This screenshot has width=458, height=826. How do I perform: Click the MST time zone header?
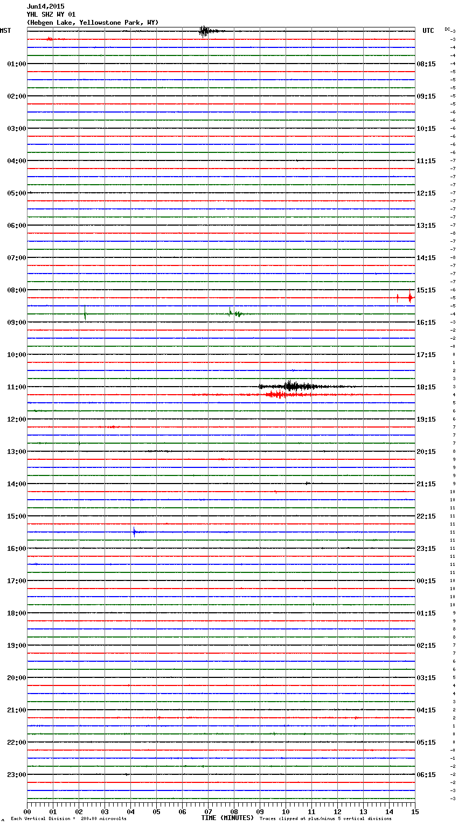pyautogui.click(x=5, y=31)
